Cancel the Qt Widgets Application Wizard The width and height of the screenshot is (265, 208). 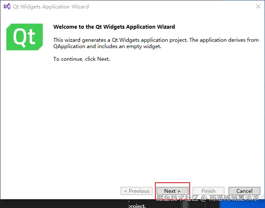click(x=244, y=191)
